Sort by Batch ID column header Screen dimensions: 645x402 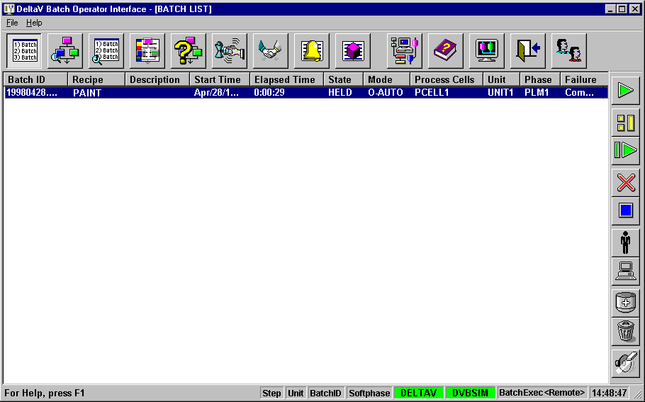click(x=35, y=79)
